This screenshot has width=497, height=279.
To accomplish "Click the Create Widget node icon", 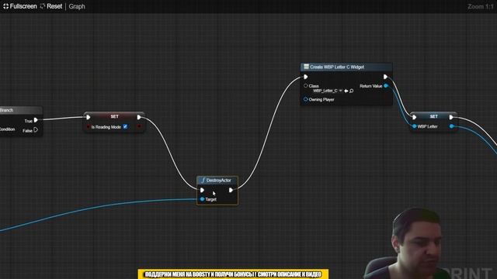I will tap(306, 67).
